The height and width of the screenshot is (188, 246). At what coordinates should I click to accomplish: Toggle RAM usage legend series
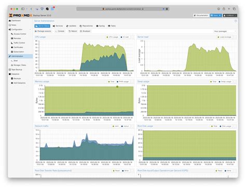[122, 82]
